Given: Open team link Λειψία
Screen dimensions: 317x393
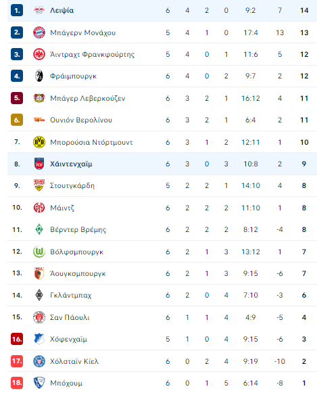Looking at the screenshot, I should 62,10.
